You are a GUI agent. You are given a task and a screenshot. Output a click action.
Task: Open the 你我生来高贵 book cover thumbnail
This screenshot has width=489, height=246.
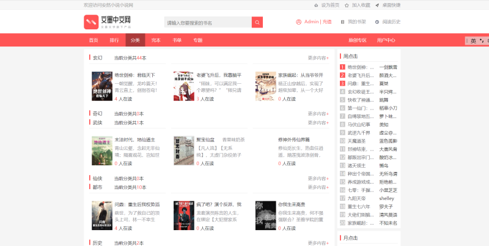click(x=266, y=215)
